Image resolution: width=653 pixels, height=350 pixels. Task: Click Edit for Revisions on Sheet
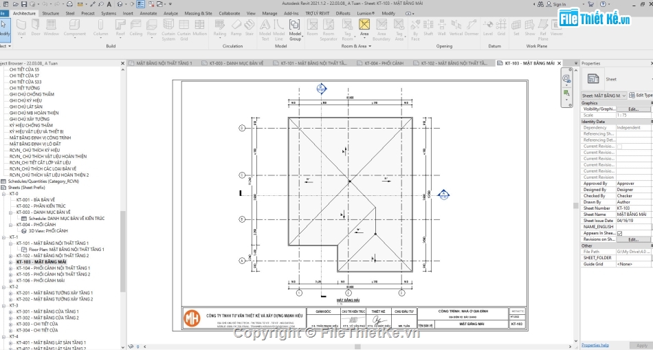coord(633,239)
